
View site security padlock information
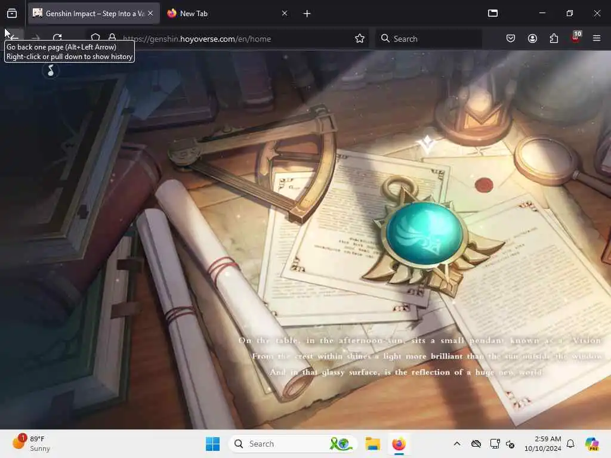click(112, 38)
